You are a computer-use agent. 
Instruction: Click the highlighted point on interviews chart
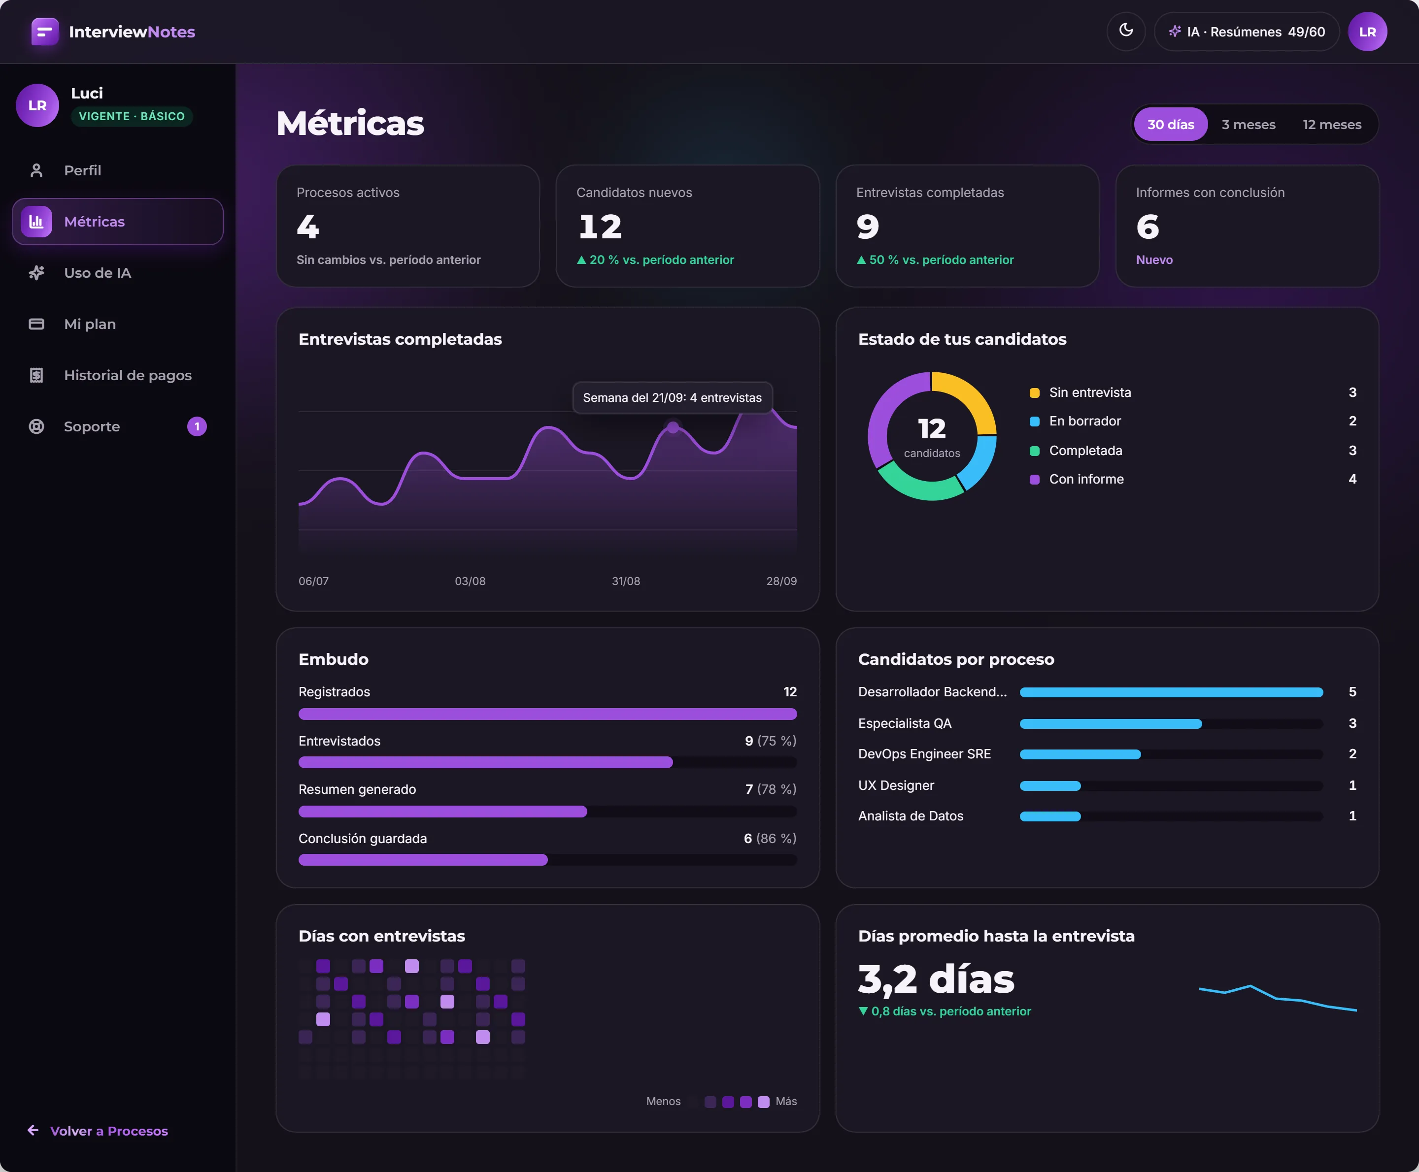[x=673, y=427]
